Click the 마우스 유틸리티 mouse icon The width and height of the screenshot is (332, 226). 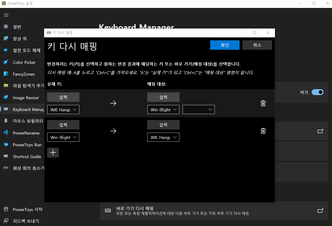click(x=6, y=121)
